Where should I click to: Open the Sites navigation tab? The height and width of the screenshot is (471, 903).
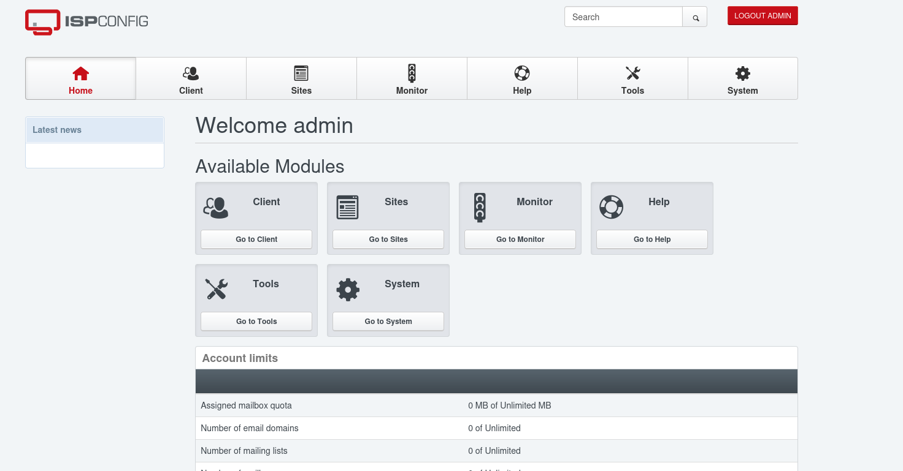pos(301,79)
